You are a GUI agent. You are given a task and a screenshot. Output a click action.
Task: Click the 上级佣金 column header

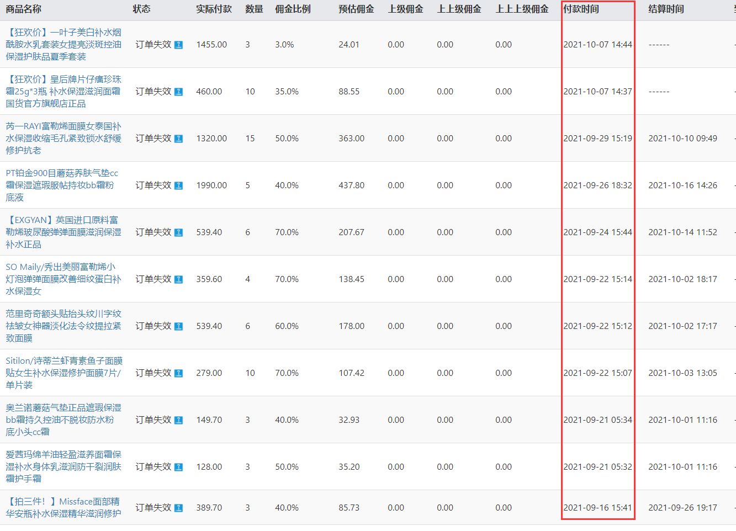[406, 9]
